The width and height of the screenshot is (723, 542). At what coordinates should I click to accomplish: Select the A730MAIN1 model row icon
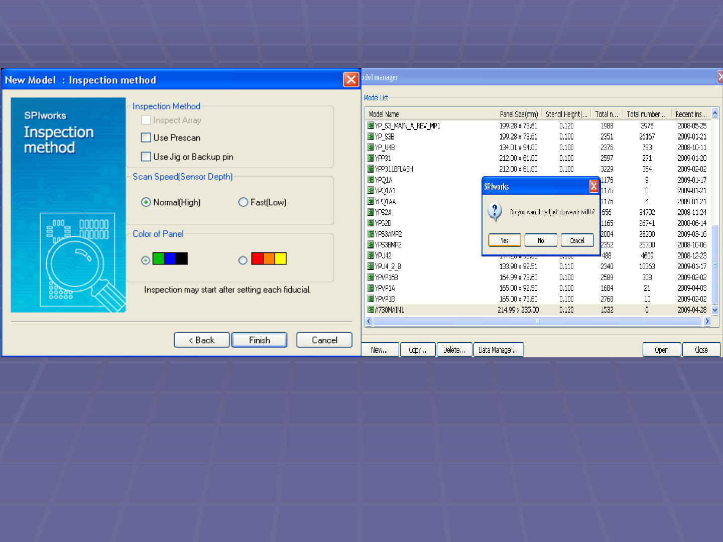point(371,310)
